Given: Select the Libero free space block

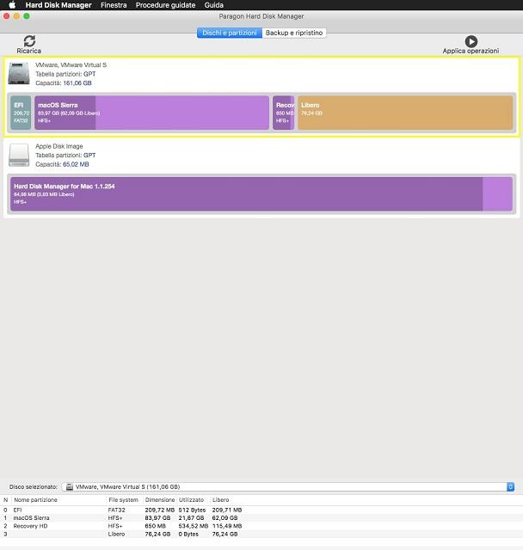Looking at the screenshot, I should 405,113.
